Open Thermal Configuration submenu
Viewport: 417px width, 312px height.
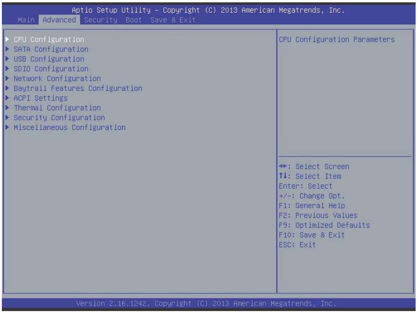57,108
